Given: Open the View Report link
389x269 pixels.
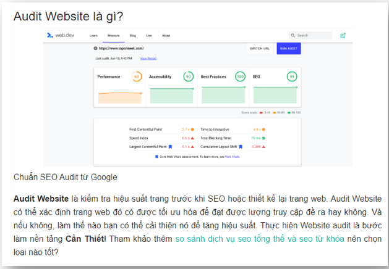Looking at the screenshot, I should point(148,58).
